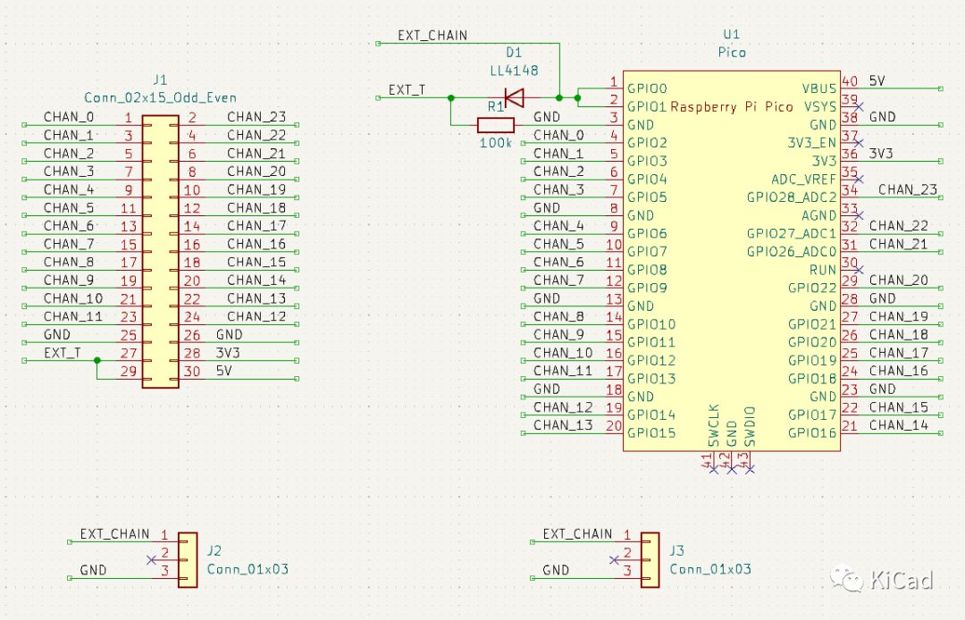Click the GPIO15 pin name in U1
The height and width of the screenshot is (620, 965).
[x=651, y=433]
